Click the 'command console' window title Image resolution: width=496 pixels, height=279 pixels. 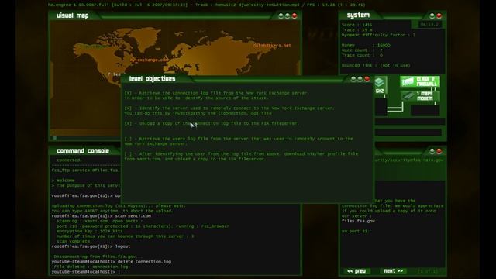tap(83, 151)
